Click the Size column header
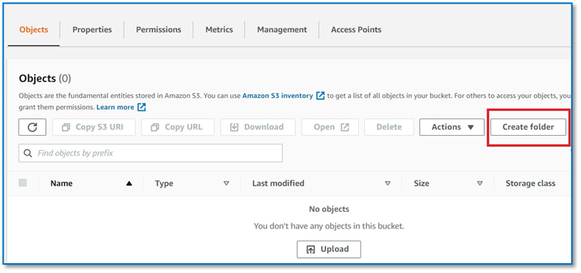This screenshot has width=581, height=273. (x=422, y=183)
